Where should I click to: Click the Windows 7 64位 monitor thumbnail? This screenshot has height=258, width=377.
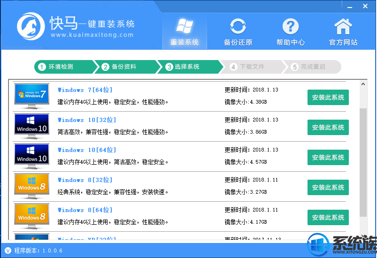pos(32,96)
